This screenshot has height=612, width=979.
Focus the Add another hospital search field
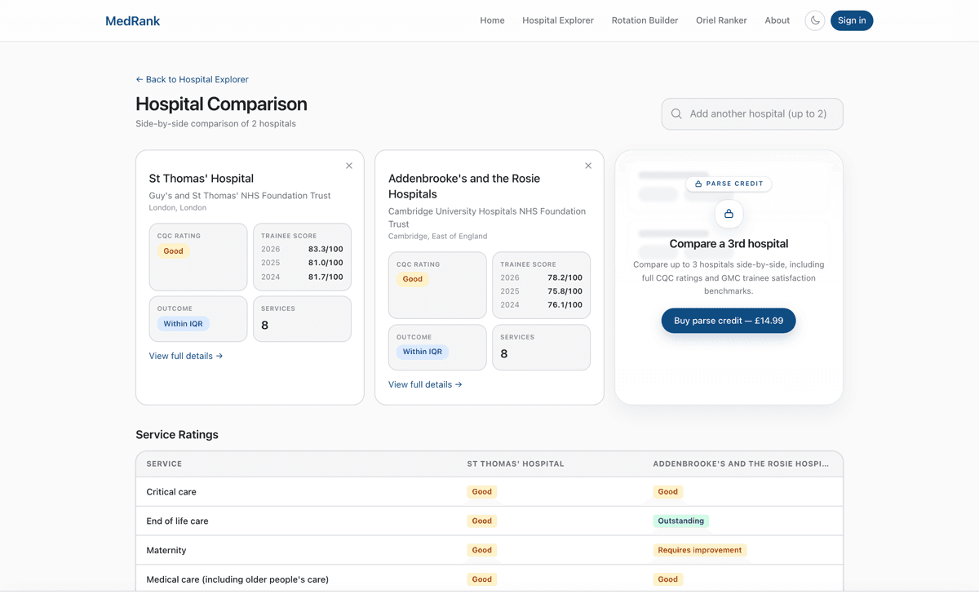pyautogui.click(x=752, y=113)
